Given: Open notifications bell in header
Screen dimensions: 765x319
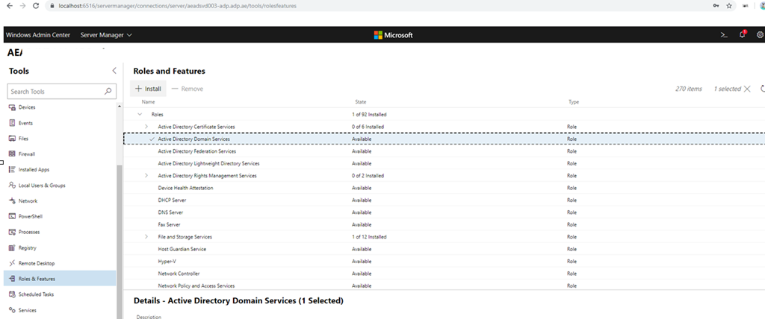Looking at the screenshot, I should pos(743,34).
